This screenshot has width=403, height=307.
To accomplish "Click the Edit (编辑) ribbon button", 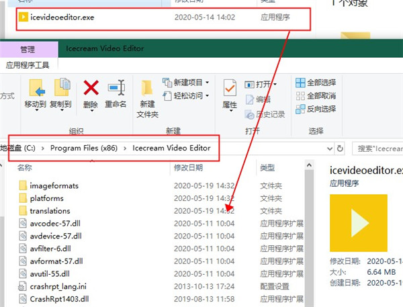I will 258,99.
